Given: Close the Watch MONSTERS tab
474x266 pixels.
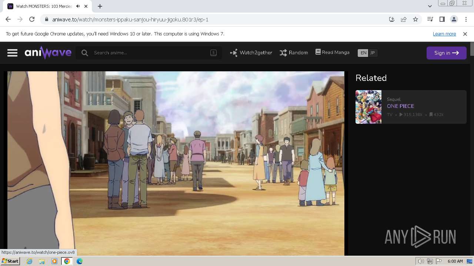Looking at the screenshot, I should pos(86,6).
